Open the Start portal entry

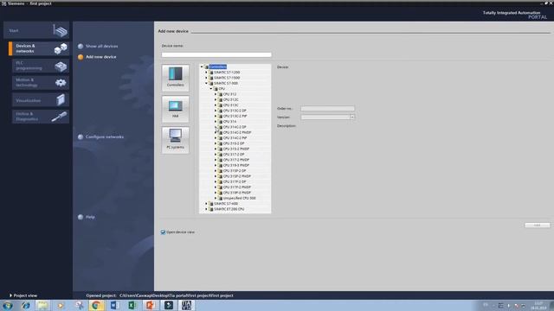(36, 31)
